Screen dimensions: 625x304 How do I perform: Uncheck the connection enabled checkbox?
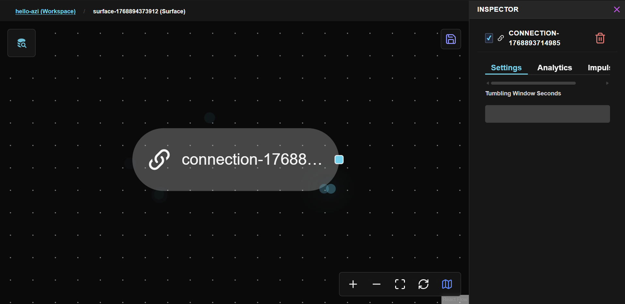point(489,38)
